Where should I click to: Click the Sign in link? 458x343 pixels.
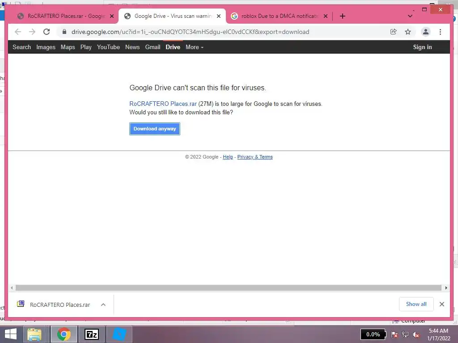pyautogui.click(x=422, y=47)
